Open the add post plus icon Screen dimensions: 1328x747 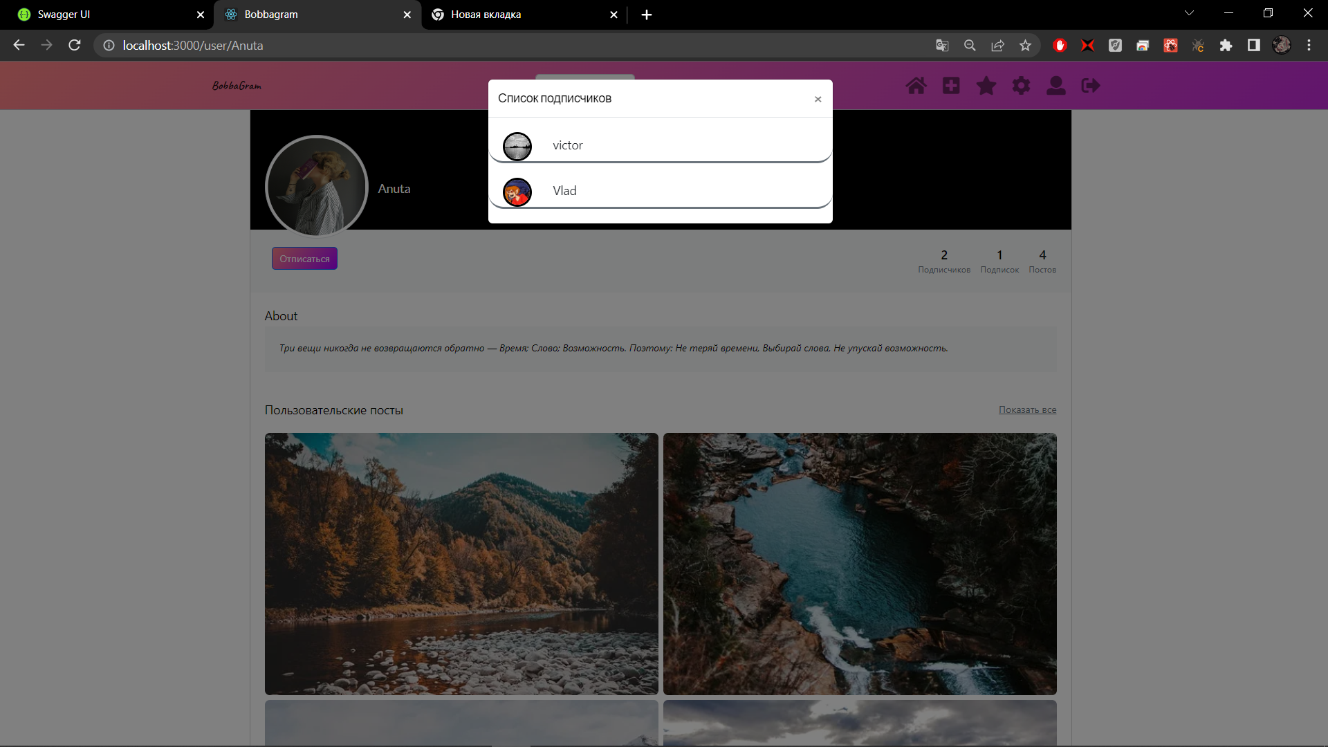coord(951,86)
